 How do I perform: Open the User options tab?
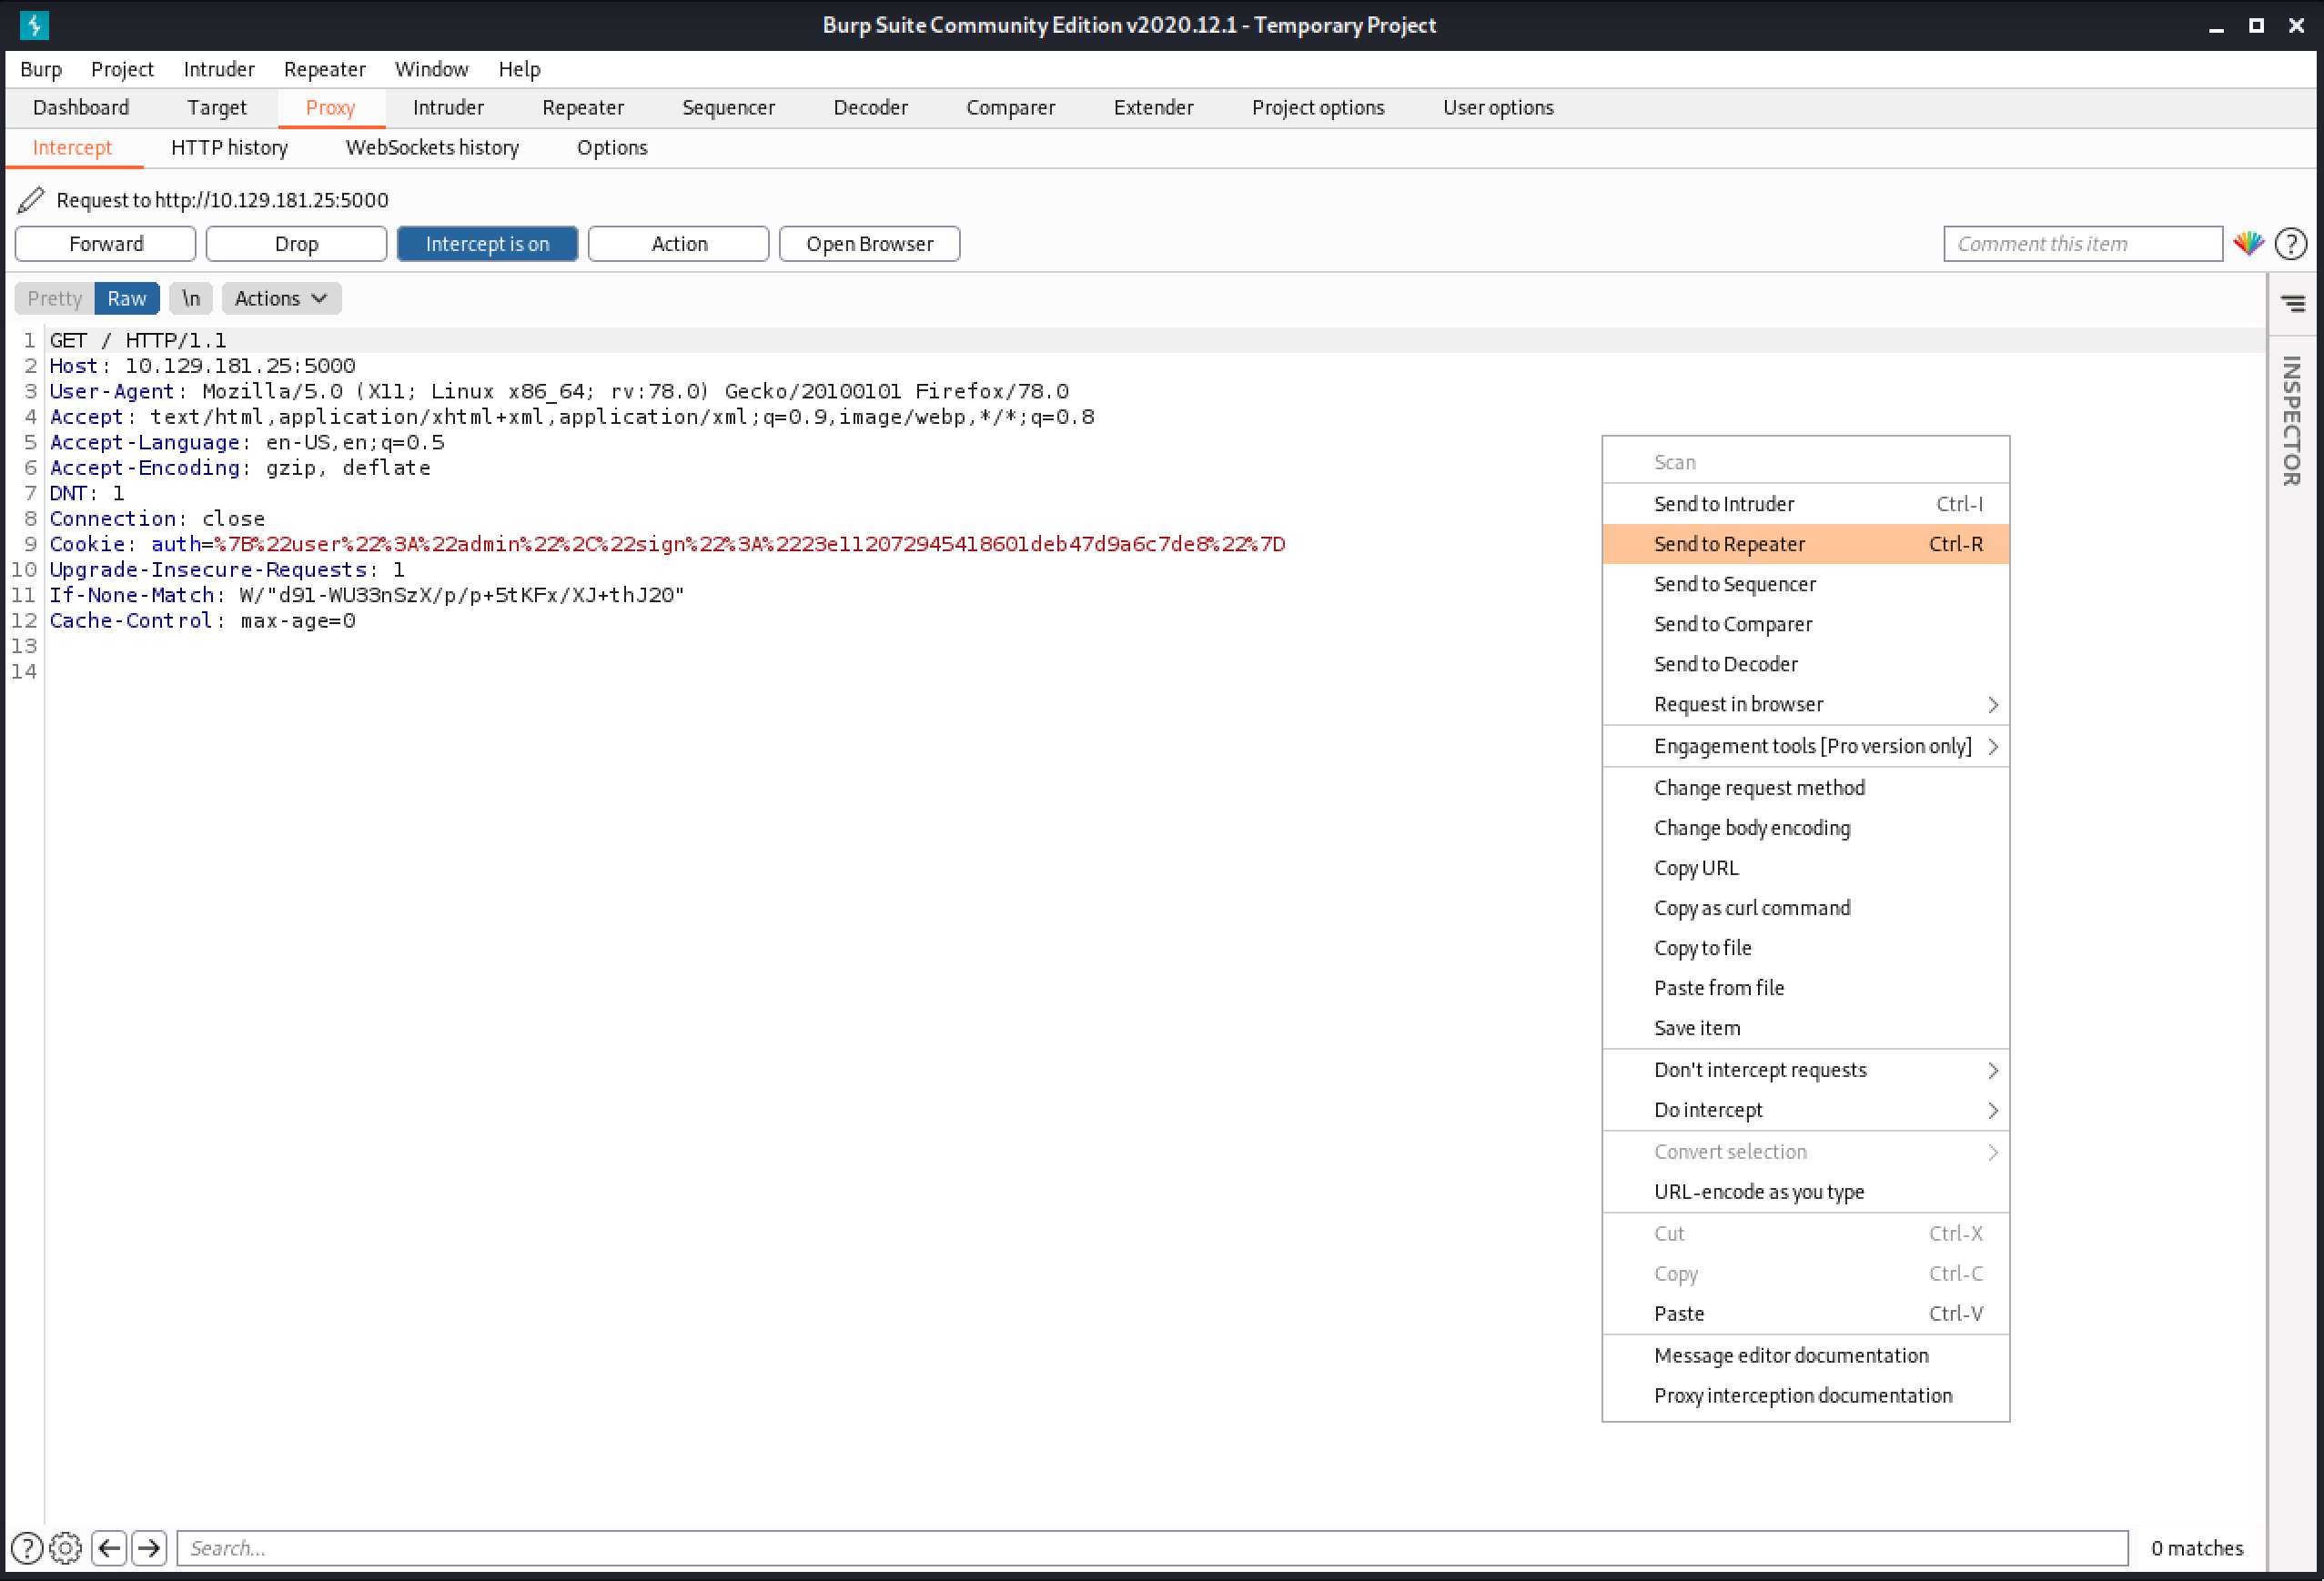point(1498,107)
